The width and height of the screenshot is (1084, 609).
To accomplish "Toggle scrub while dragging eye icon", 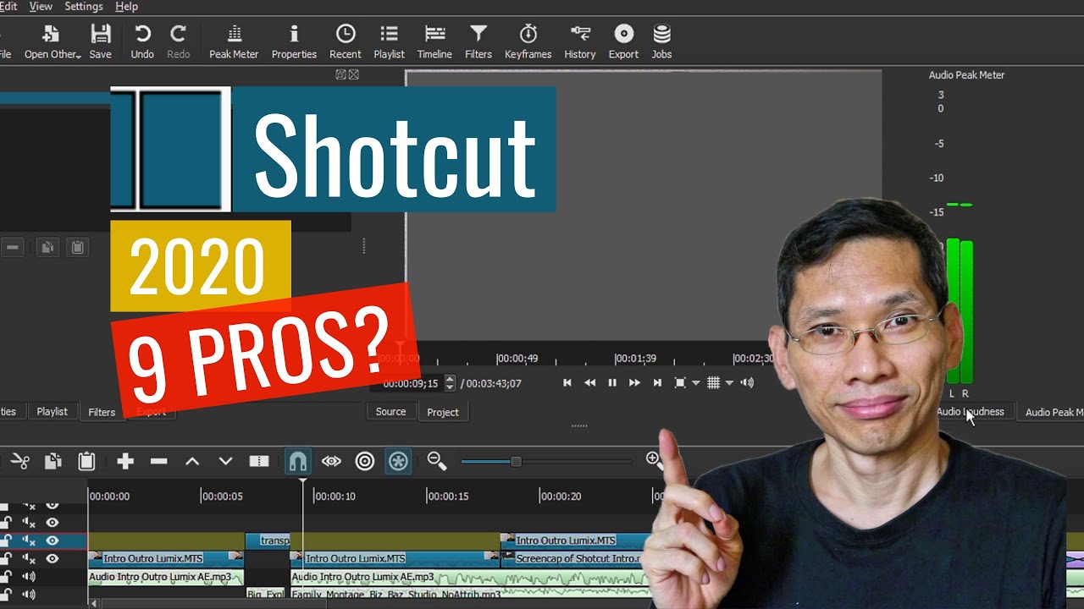I will [331, 461].
